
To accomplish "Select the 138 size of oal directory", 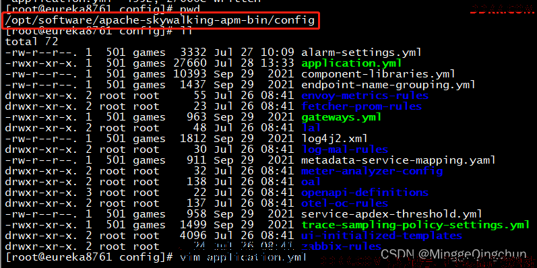I will 197,182.
